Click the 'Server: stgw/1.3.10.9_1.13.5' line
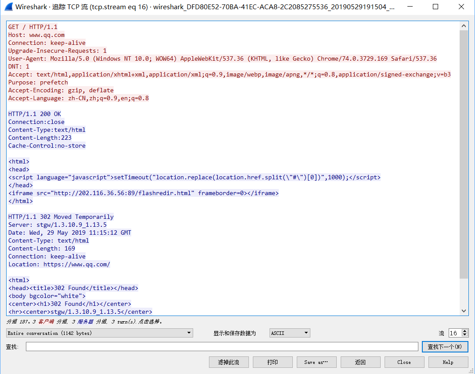The width and height of the screenshot is (475, 374). (x=58, y=225)
